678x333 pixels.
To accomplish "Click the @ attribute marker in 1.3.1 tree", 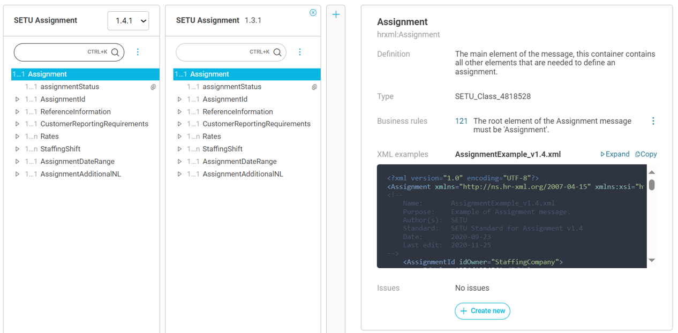I will point(314,87).
